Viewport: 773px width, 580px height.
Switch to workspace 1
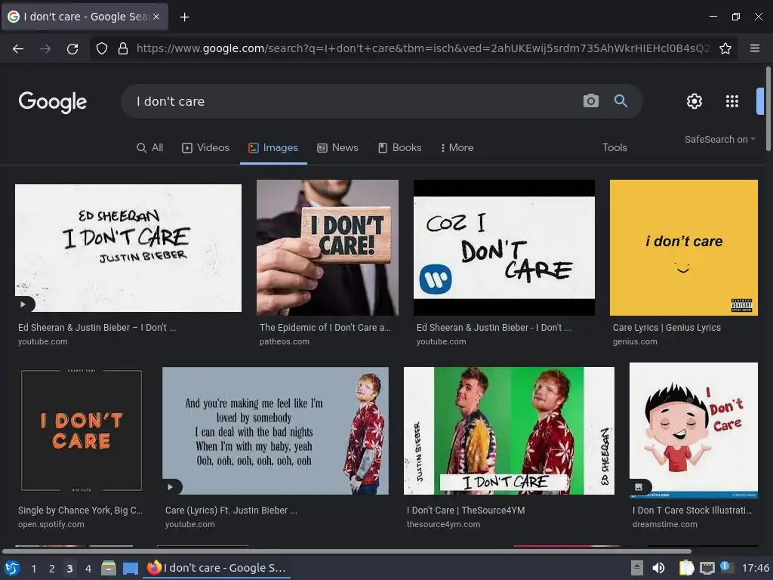(x=33, y=568)
